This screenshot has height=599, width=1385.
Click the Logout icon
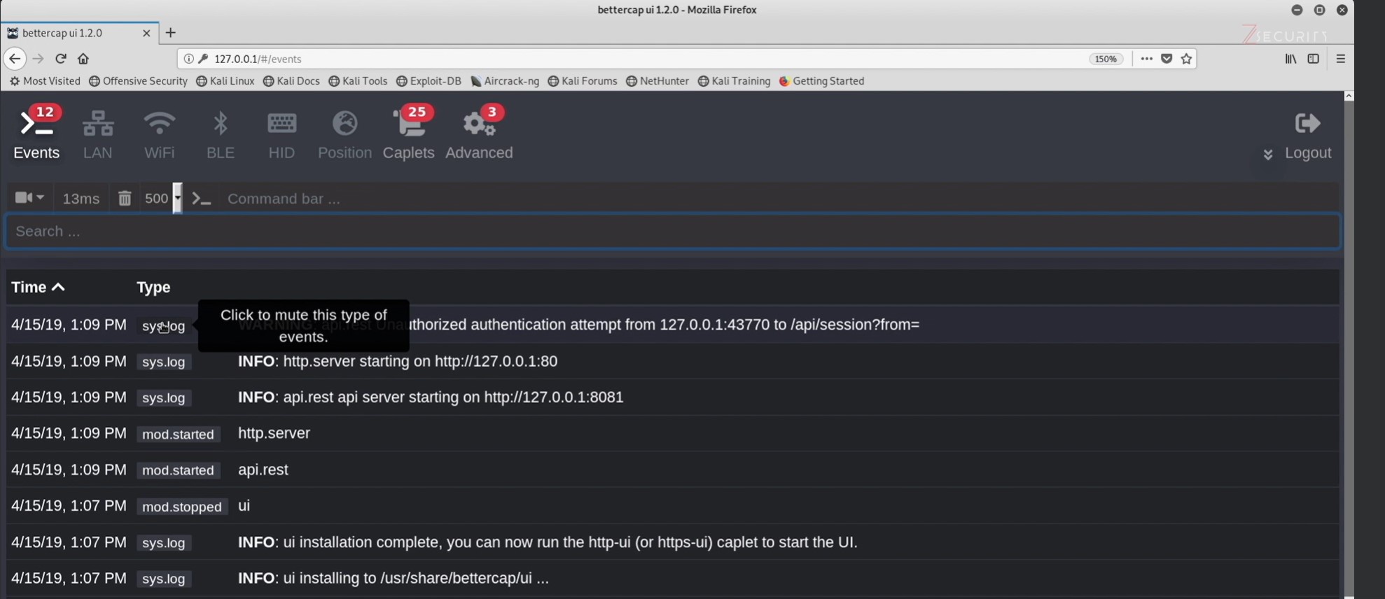[x=1307, y=125]
